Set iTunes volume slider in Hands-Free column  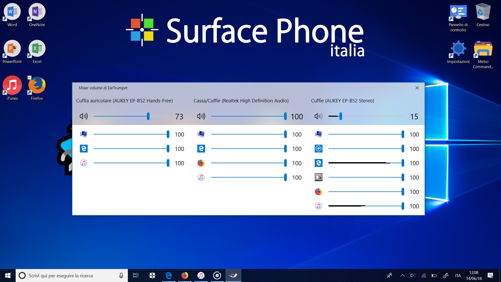(x=132, y=163)
